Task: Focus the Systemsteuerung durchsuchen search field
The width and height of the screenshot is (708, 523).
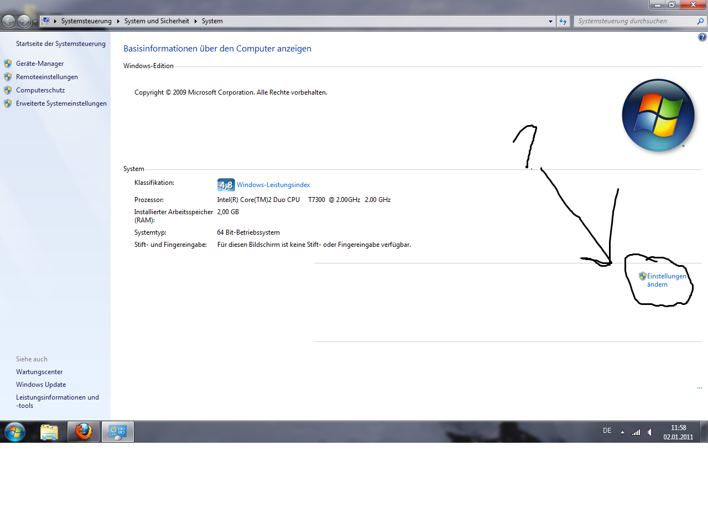Action: tap(635, 21)
